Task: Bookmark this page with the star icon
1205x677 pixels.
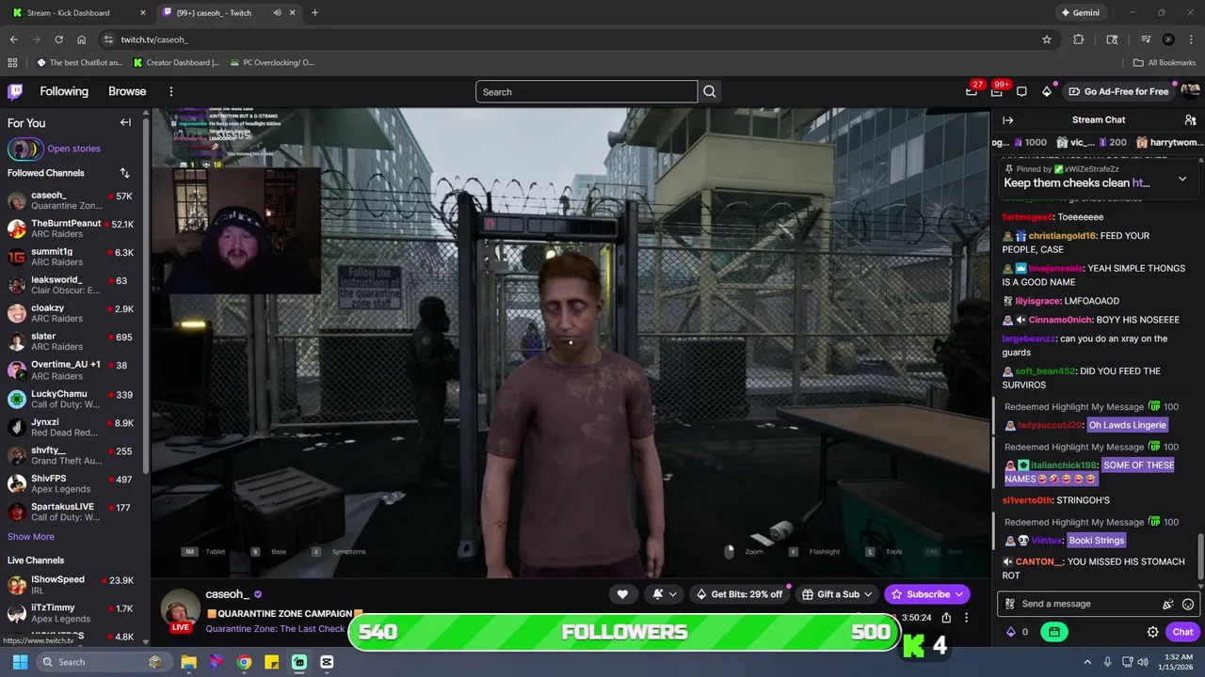Action: point(1047,39)
